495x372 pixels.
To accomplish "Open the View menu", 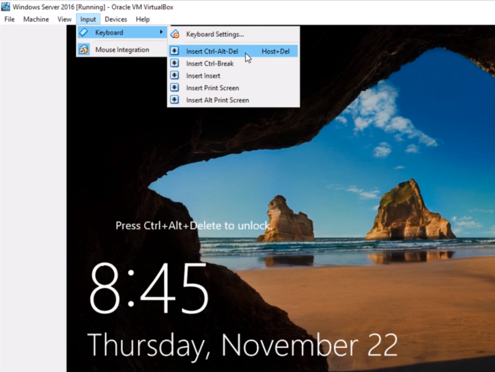I will point(65,19).
